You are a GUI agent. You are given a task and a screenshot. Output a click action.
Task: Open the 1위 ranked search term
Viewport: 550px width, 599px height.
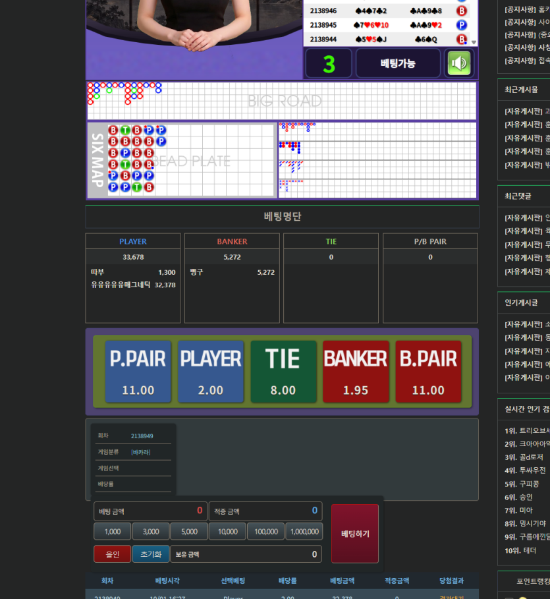tap(527, 430)
